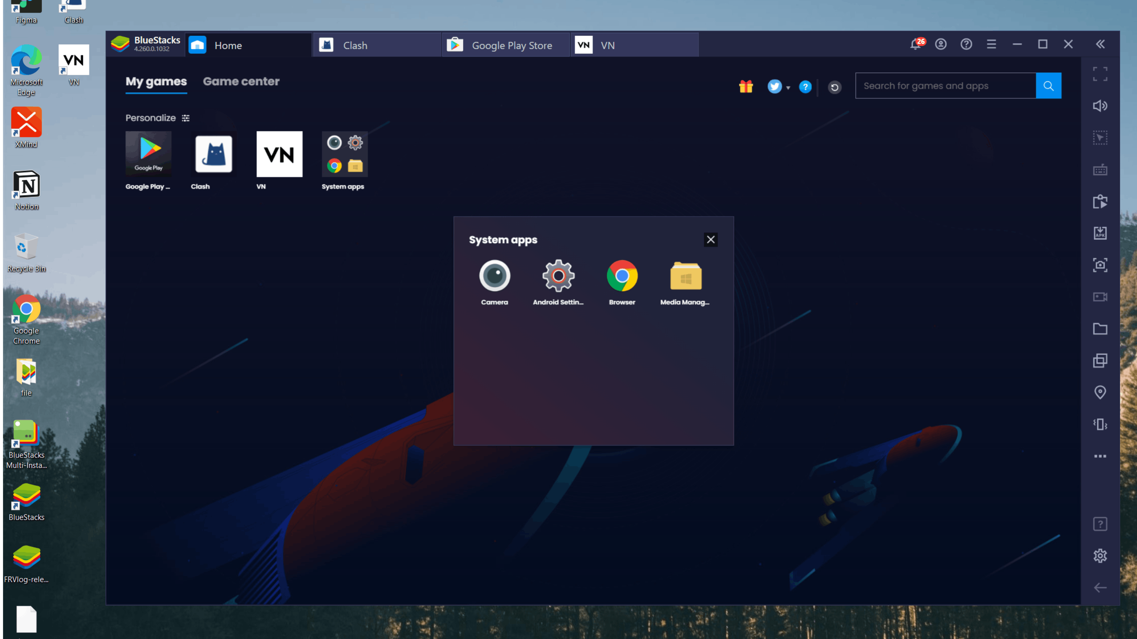Select the XMind desktop shortcut
Image resolution: width=1137 pixels, height=639 pixels.
[x=26, y=128]
